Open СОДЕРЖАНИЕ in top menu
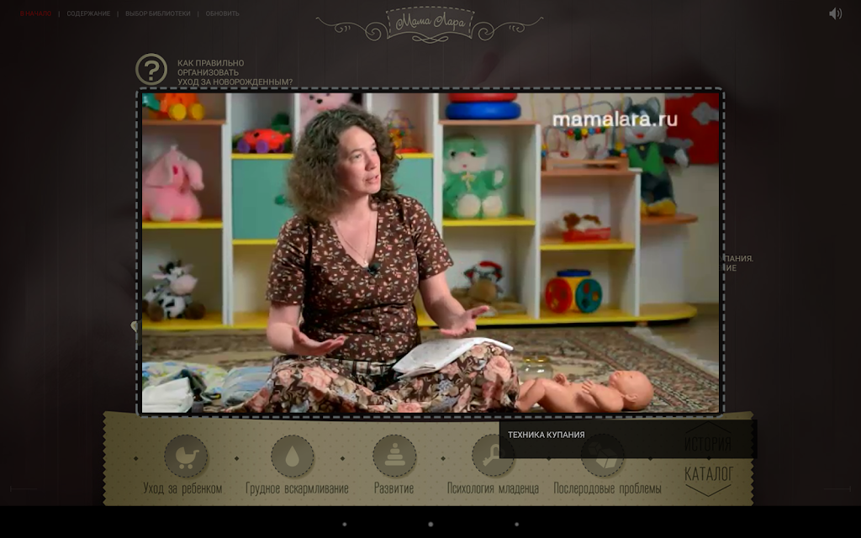The width and height of the screenshot is (861, 538). click(x=88, y=13)
